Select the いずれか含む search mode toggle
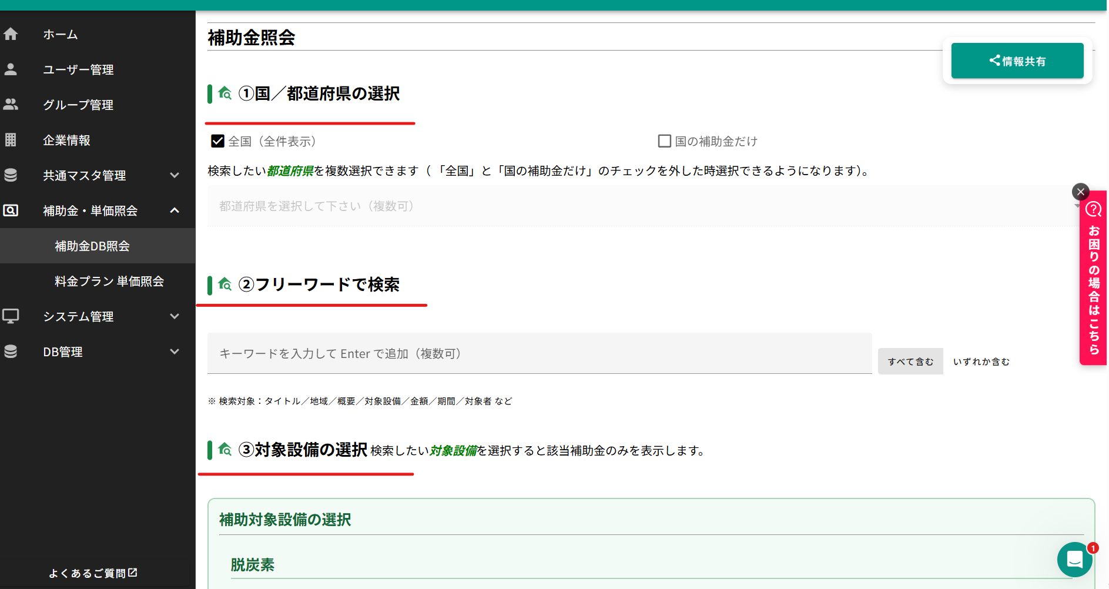The image size is (1109, 589). [x=981, y=362]
